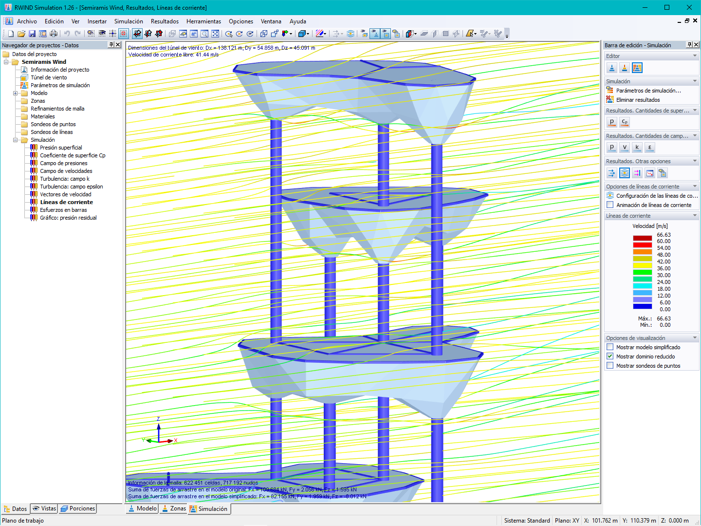The height and width of the screenshot is (526, 701).
Task: Collapse the Simulación tree folder
Action: pos(16,140)
